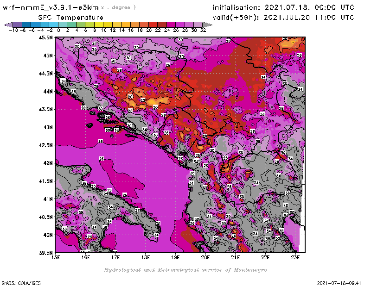Click the dark blue -8 to -6 legend swatch
Image resolution: width=371 pixels, height=286 pixels.
(x=26, y=25)
